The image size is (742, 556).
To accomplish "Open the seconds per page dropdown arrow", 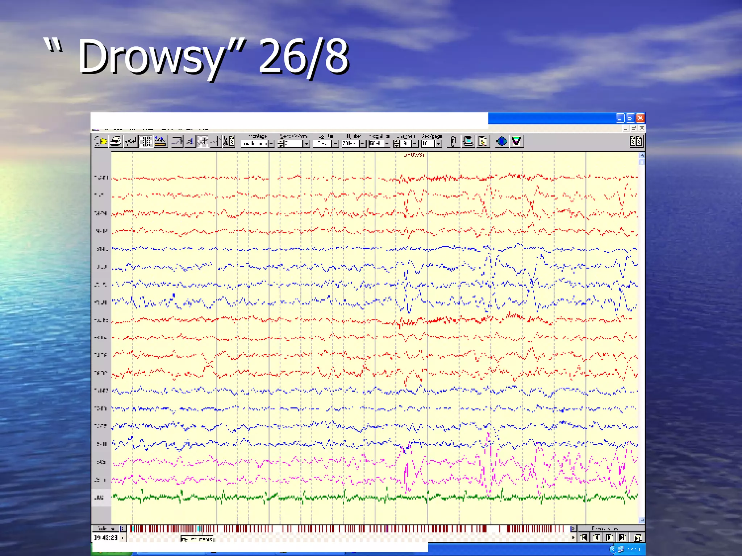I will point(439,144).
